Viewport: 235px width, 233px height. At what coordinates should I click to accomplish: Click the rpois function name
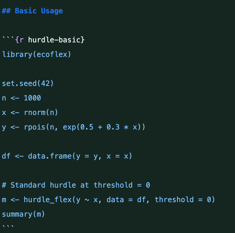[x=34, y=127]
